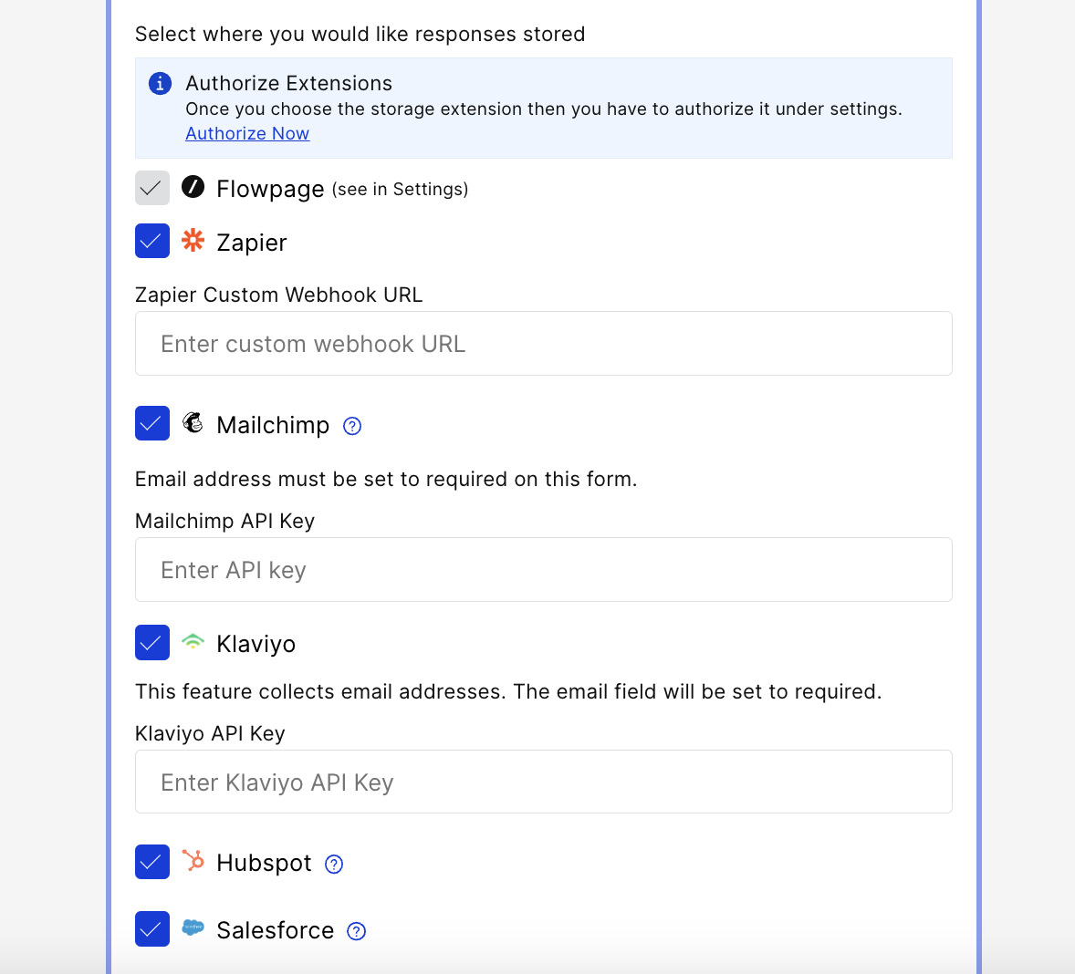Click the blue Salesforce cloud icon
The width and height of the screenshot is (1075, 974).
[193, 928]
